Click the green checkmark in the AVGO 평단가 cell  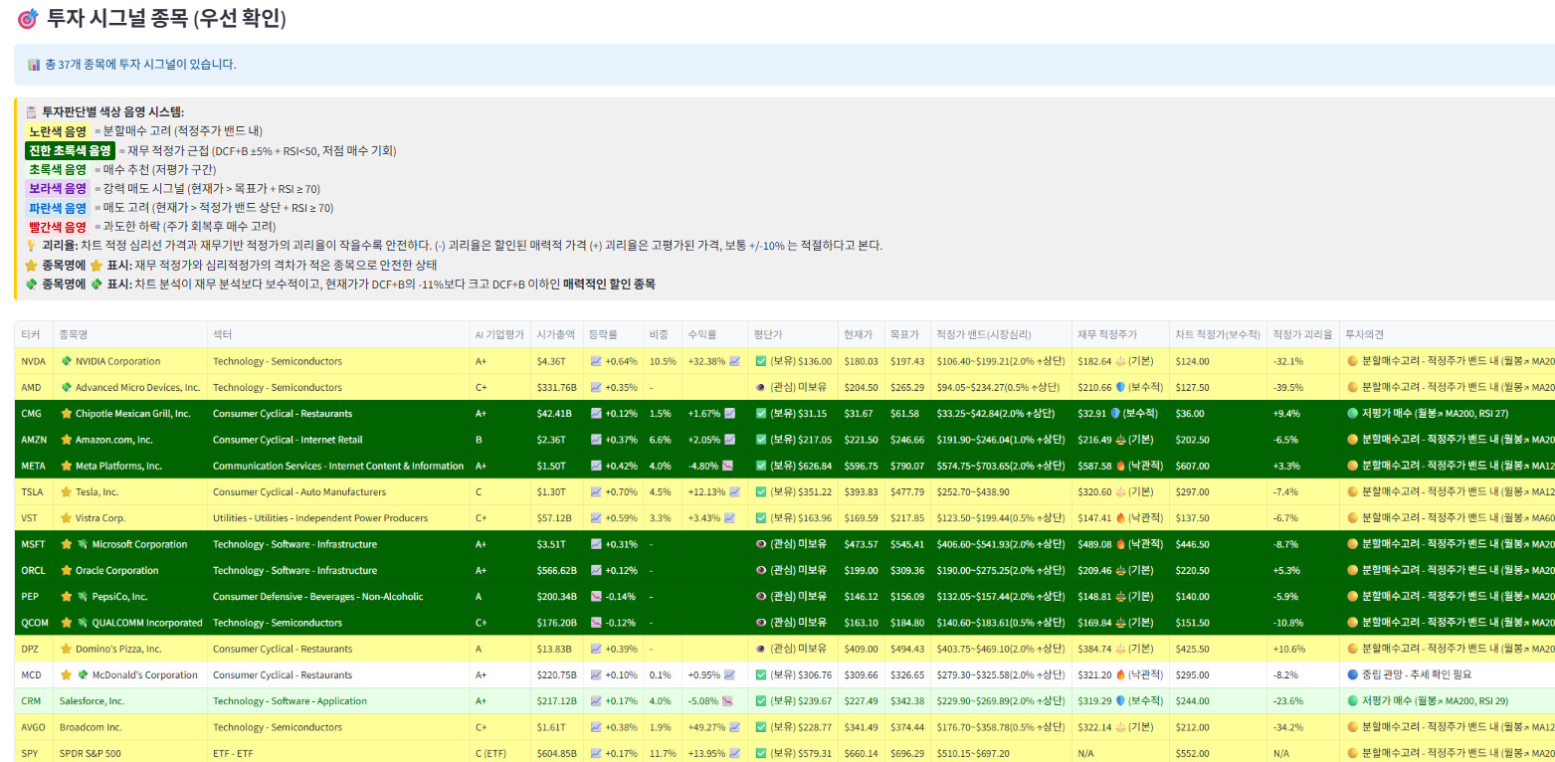(760, 727)
